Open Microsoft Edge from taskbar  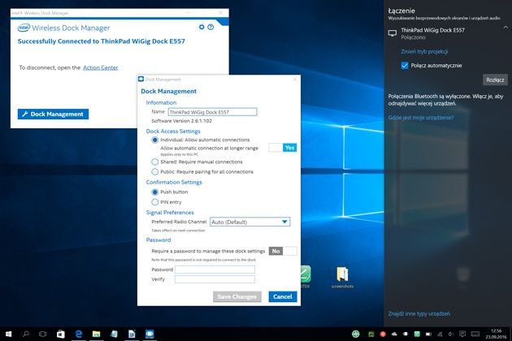coord(79,334)
